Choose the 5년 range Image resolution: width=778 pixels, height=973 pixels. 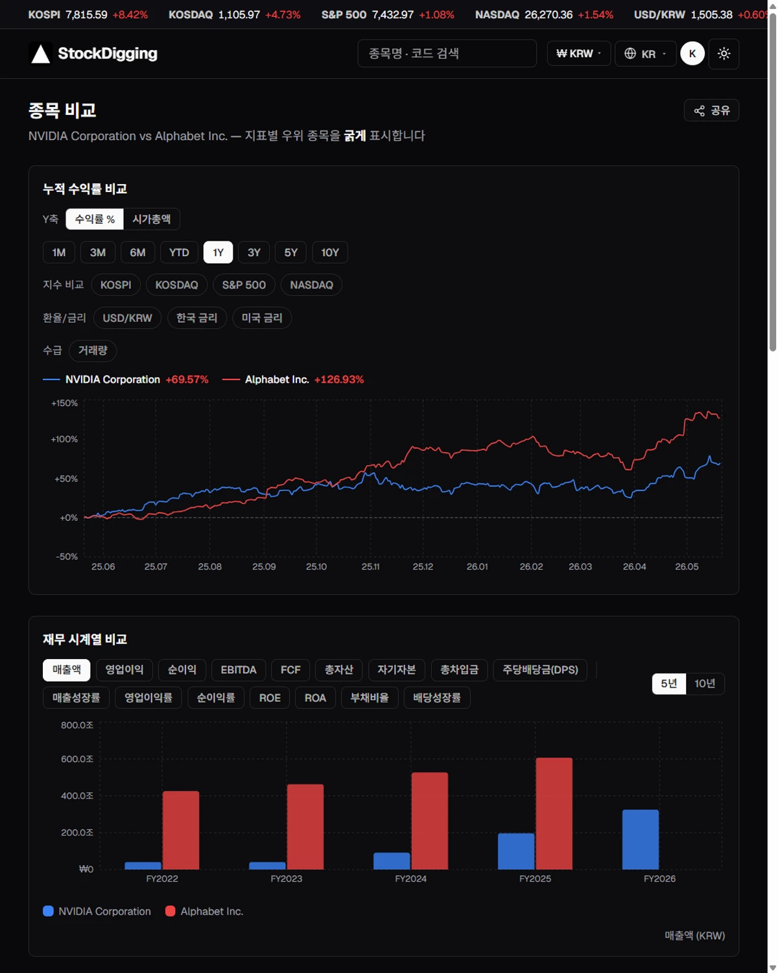pyautogui.click(x=669, y=684)
